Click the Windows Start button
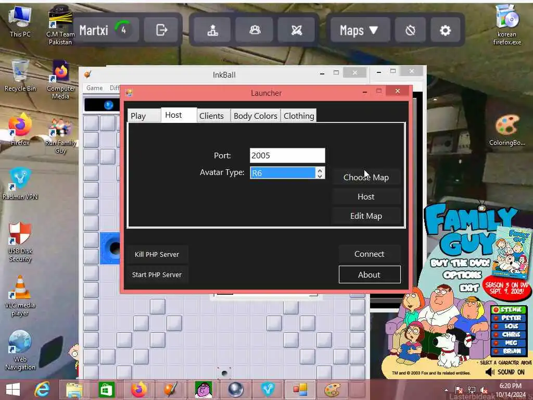 [x=13, y=390]
